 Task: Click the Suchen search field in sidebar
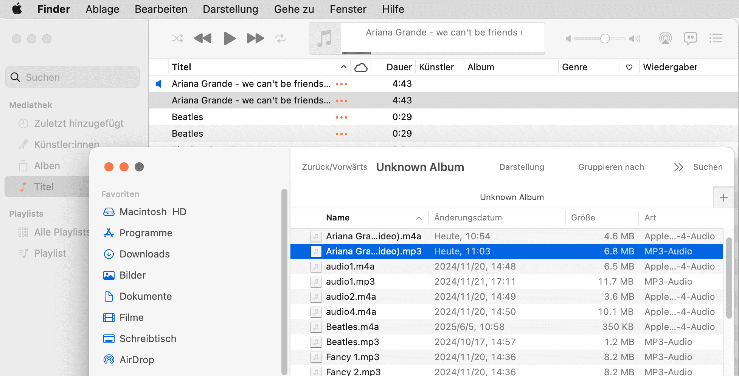click(x=73, y=77)
